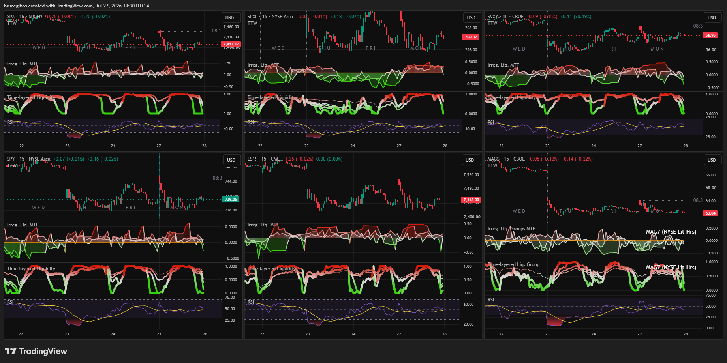Click the RSI indicator label in SPXL chart
The width and height of the screenshot is (727, 363).
pyautogui.click(x=251, y=122)
